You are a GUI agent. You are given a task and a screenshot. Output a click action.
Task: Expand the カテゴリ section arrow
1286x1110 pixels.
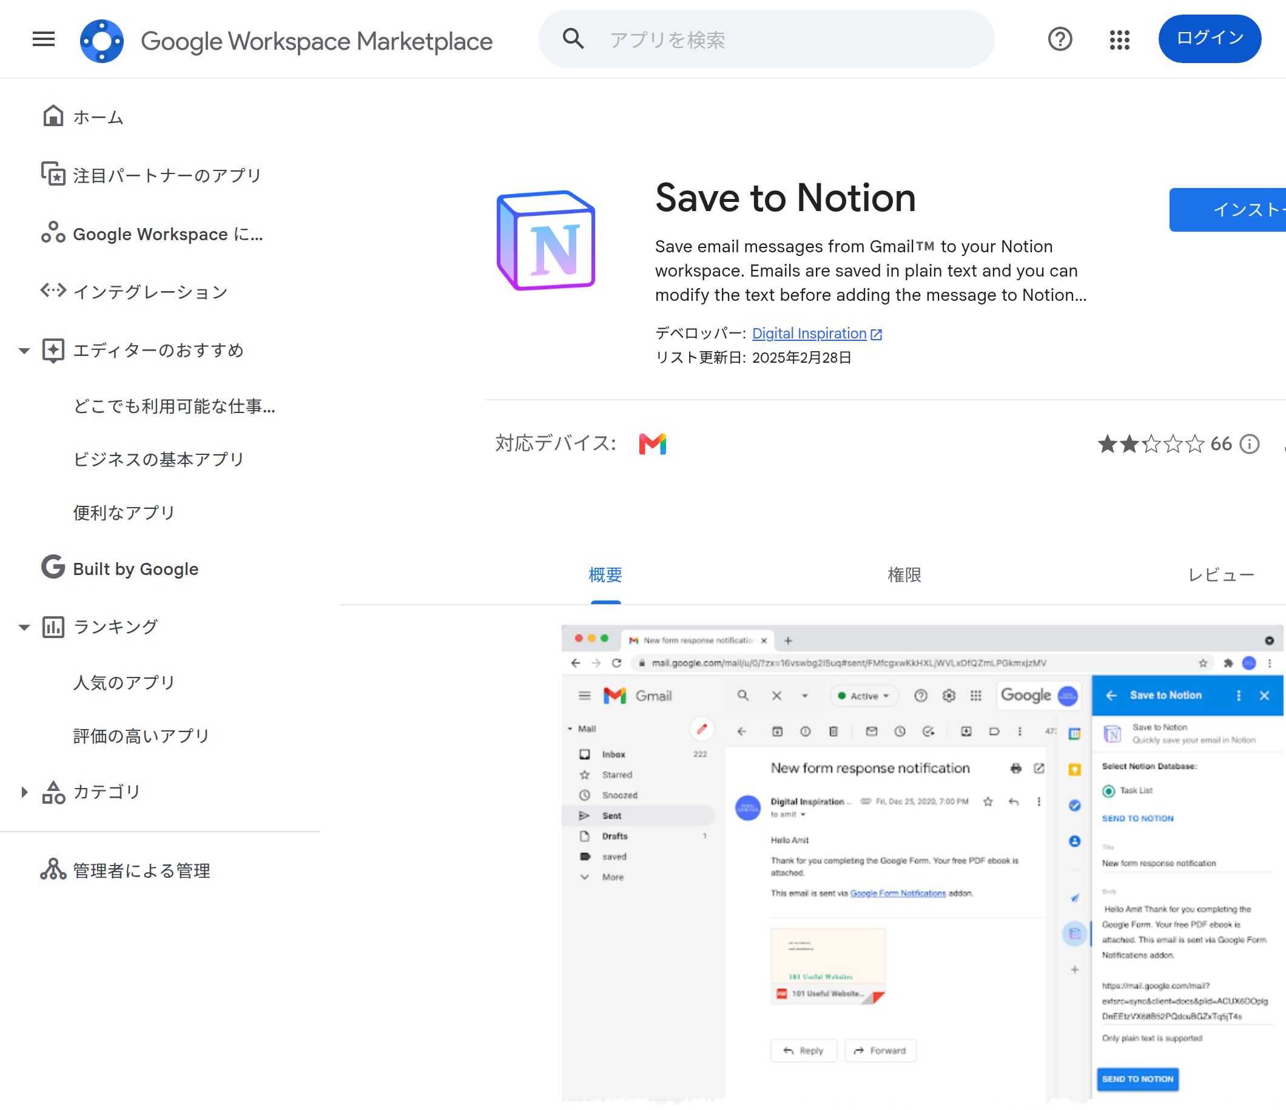click(x=24, y=792)
